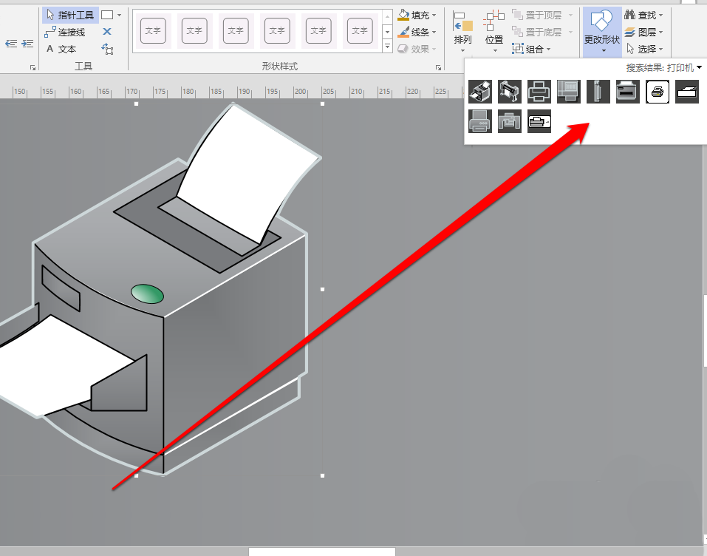This screenshot has height=556, width=707.
Task: Select the currently highlighted printer shape thumbnail
Action: [x=657, y=91]
